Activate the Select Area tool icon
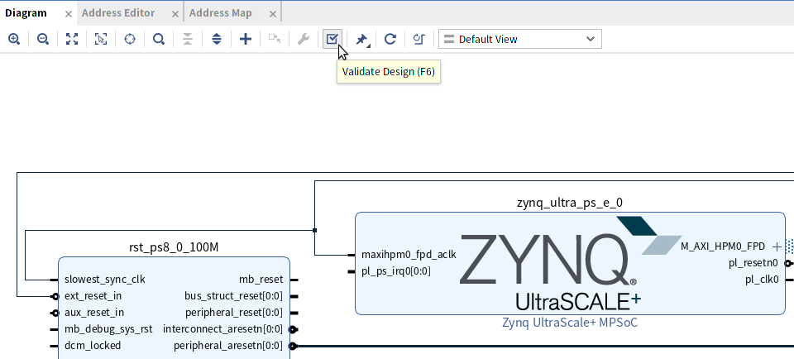794x359 pixels. (x=101, y=39)
